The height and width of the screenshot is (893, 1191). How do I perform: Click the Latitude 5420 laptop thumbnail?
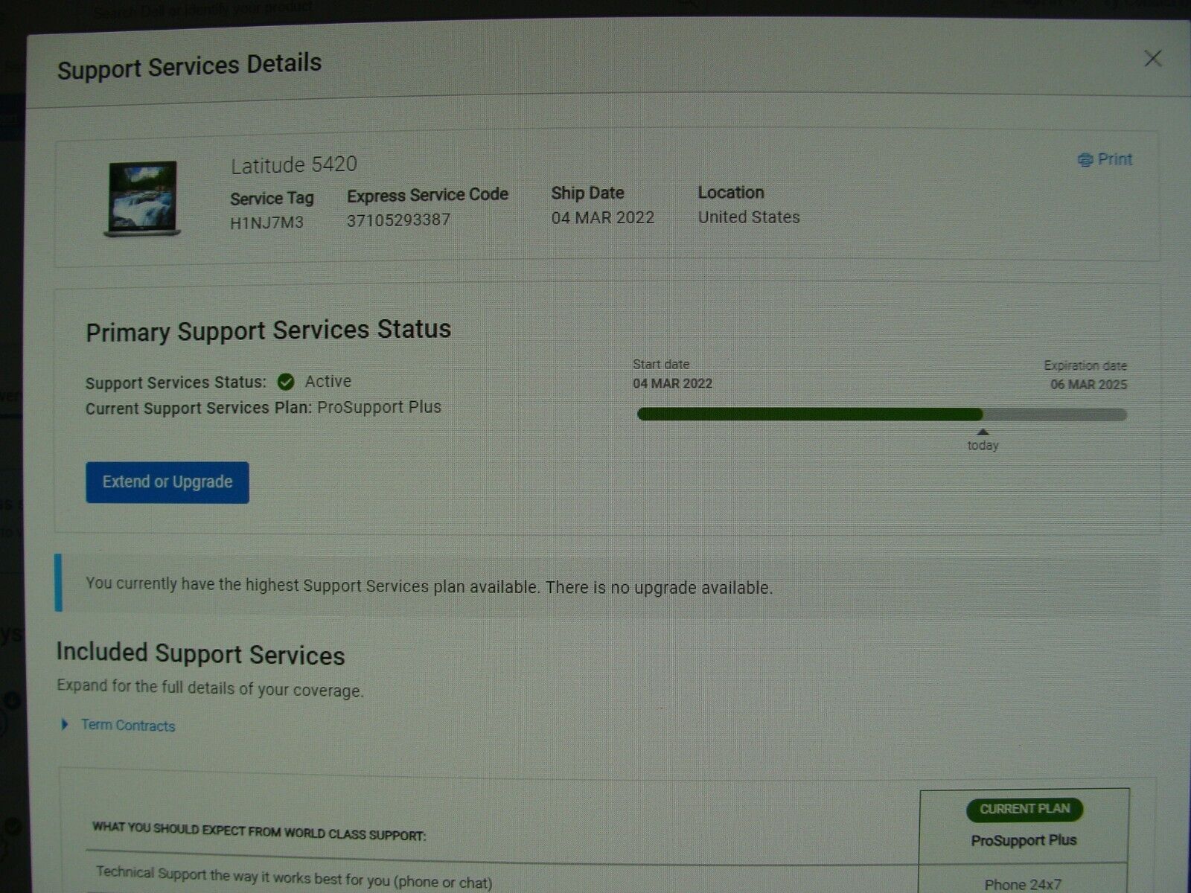[x=142, y=199]
